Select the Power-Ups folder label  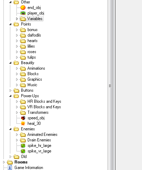coord(30,96)
